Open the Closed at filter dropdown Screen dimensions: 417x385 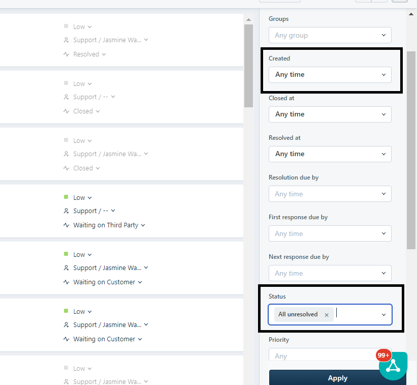click(x=330, y=114)
